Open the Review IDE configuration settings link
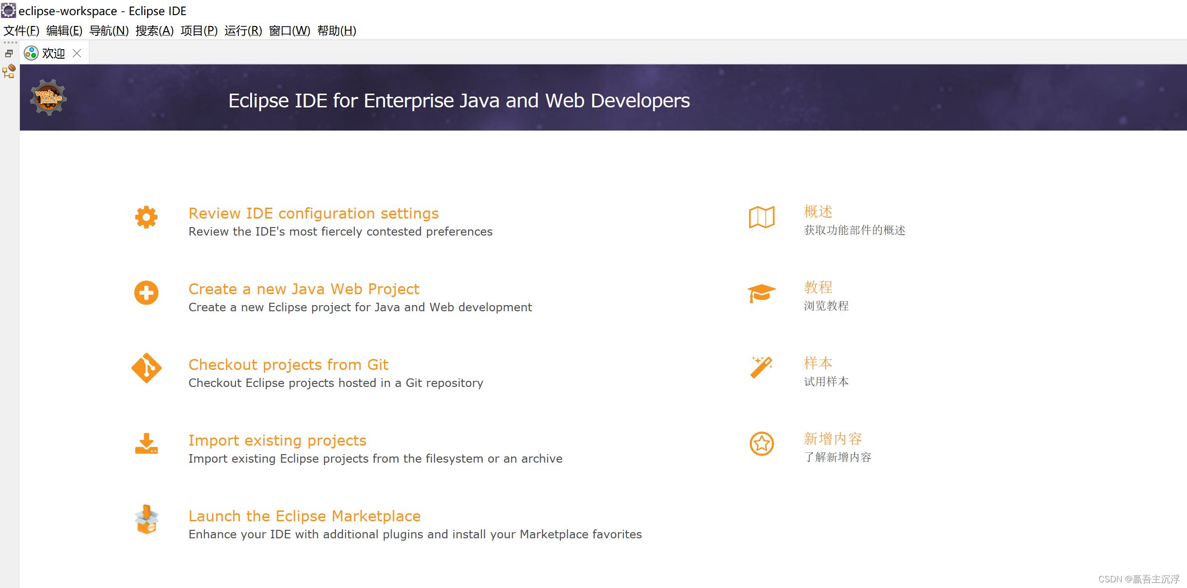The image size is (1187, 588). click(313, 213)
